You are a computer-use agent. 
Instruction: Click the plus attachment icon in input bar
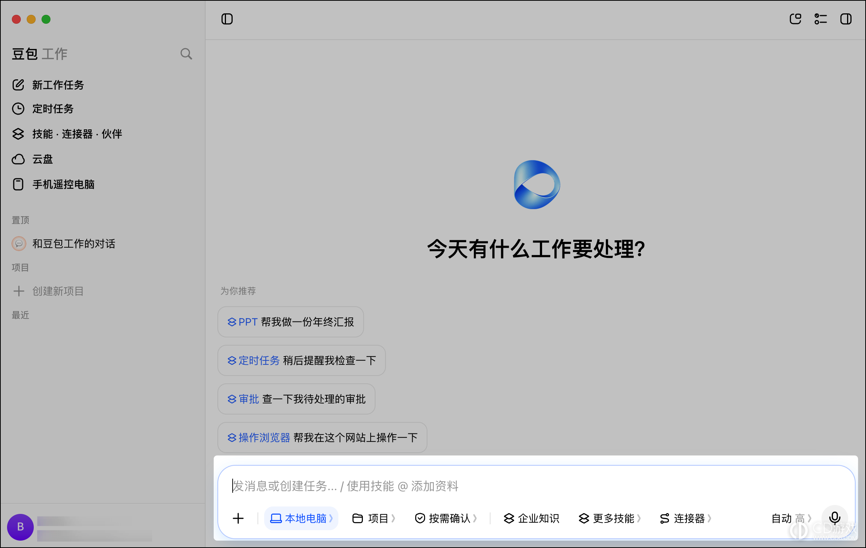click(238, 518)
